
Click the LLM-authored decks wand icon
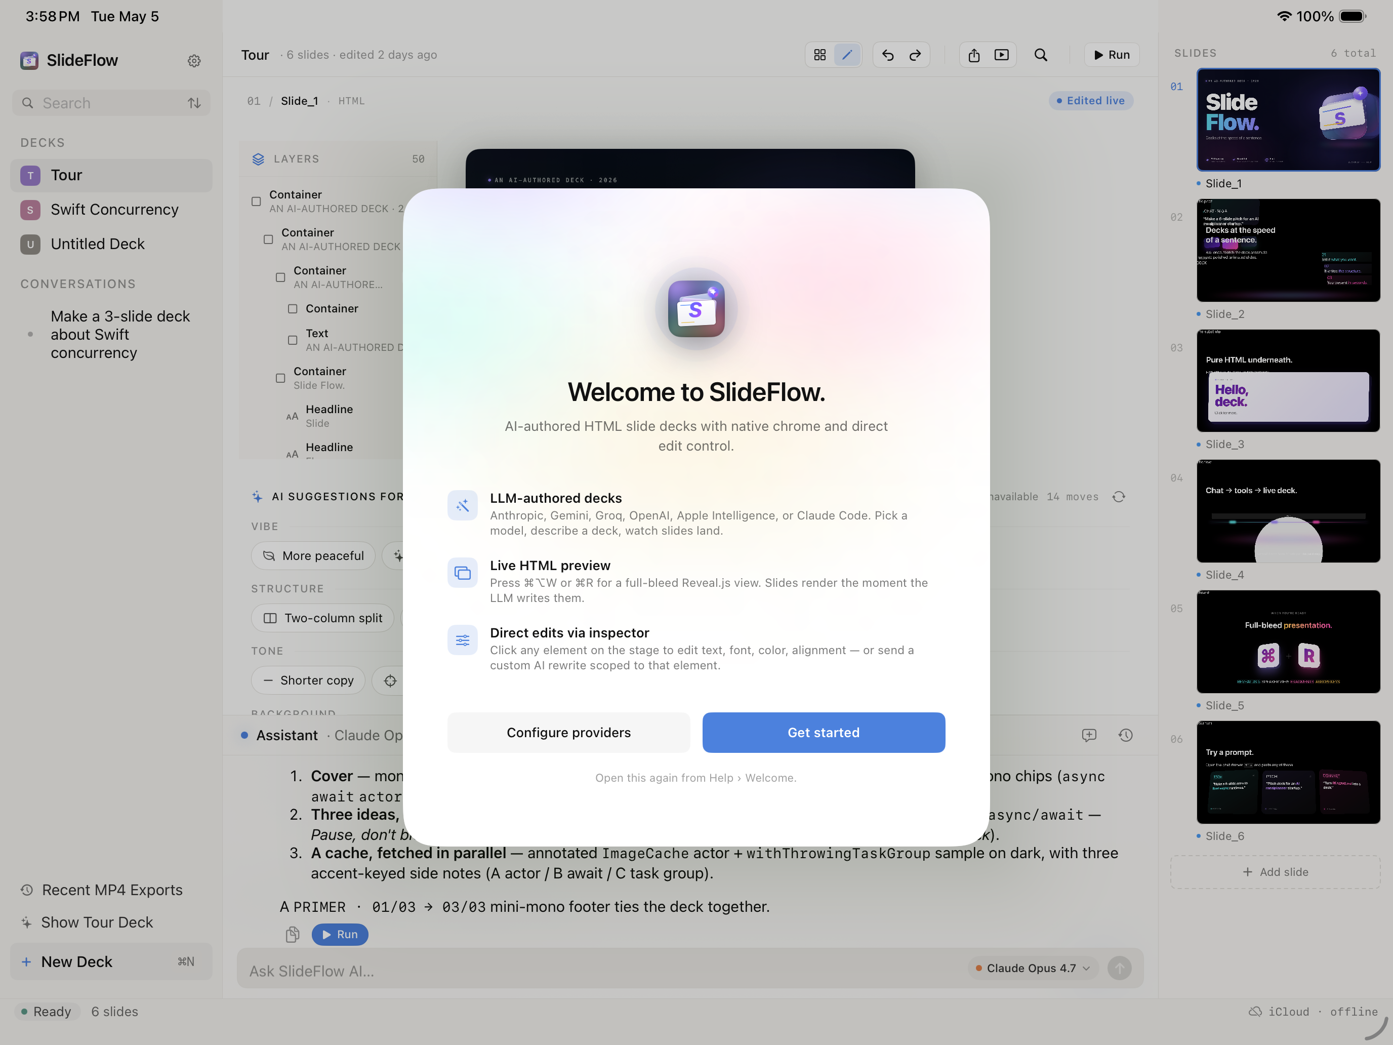click(x=462, y=506)
